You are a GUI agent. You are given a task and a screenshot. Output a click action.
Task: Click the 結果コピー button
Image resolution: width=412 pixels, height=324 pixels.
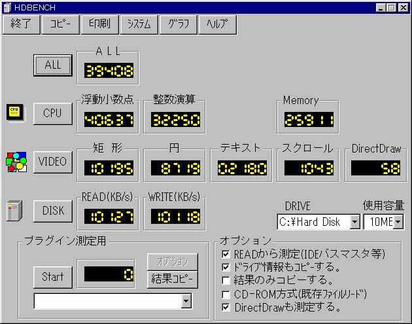(172, 279)
